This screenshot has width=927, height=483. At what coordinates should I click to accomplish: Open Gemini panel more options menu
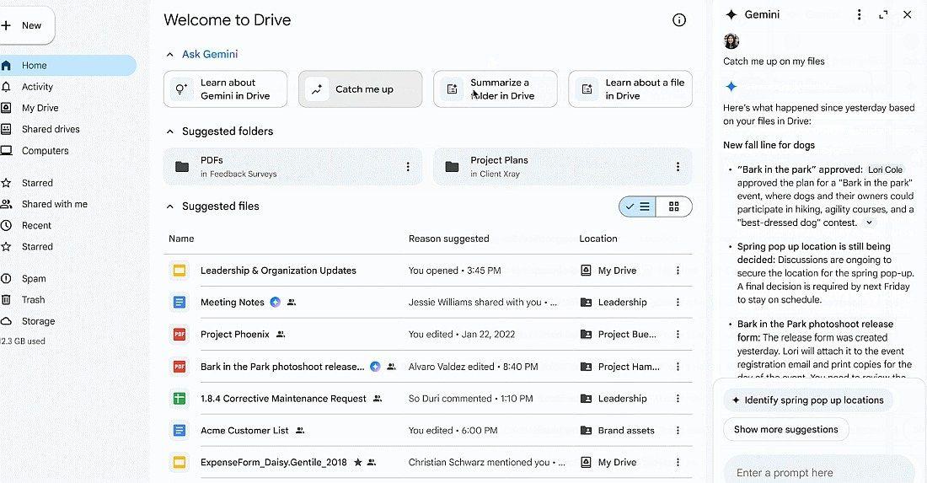(x=859, y=15)
